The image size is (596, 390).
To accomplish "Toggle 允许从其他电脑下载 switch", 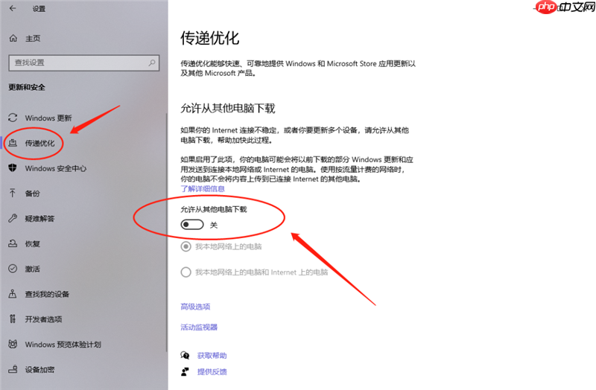I will [x=192, y=225].
